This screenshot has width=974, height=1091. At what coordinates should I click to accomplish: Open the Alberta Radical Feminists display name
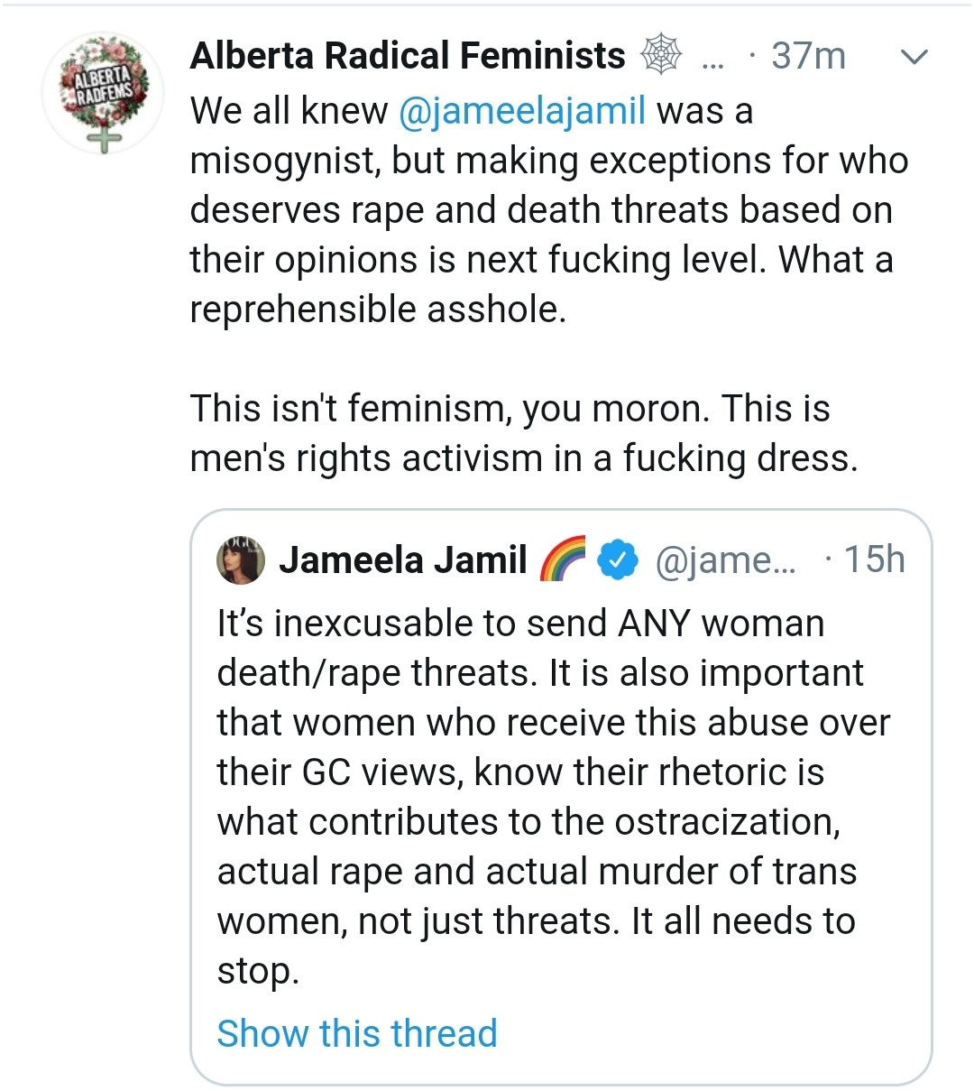(x=408, y=56)
